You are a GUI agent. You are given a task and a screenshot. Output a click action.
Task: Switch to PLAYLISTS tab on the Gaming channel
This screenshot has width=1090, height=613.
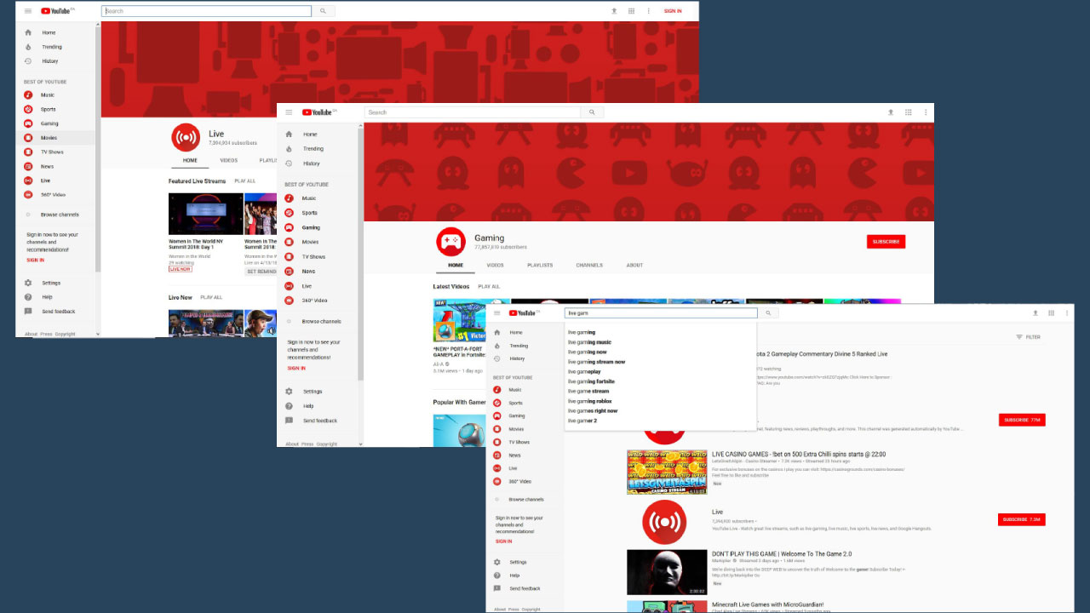tap(540, 266)
